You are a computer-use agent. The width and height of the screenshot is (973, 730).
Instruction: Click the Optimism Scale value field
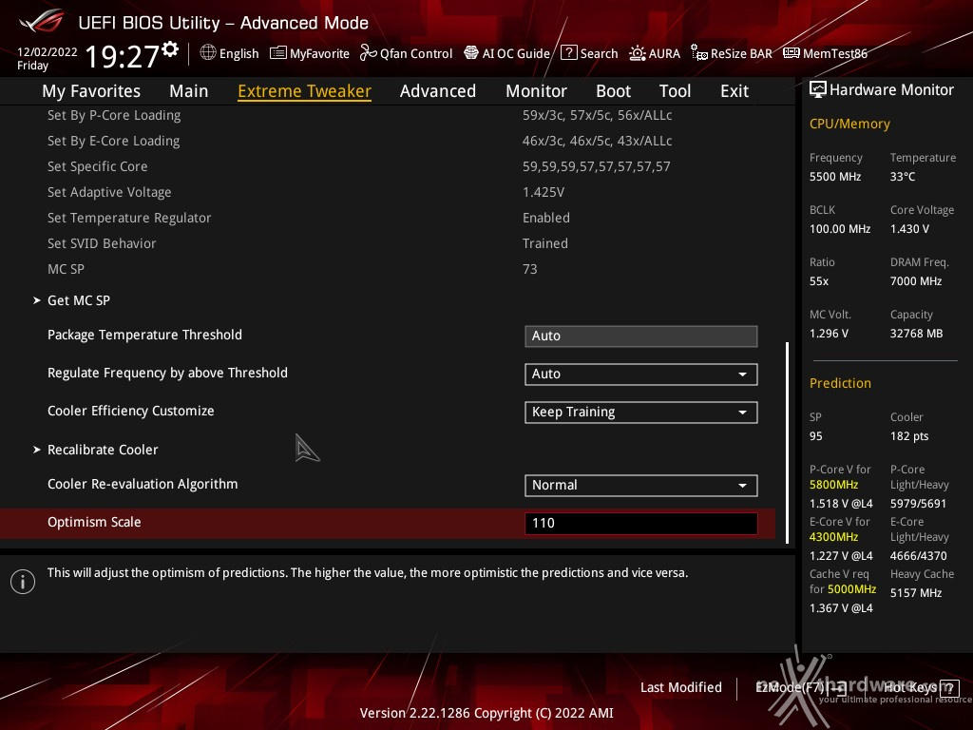641,524
